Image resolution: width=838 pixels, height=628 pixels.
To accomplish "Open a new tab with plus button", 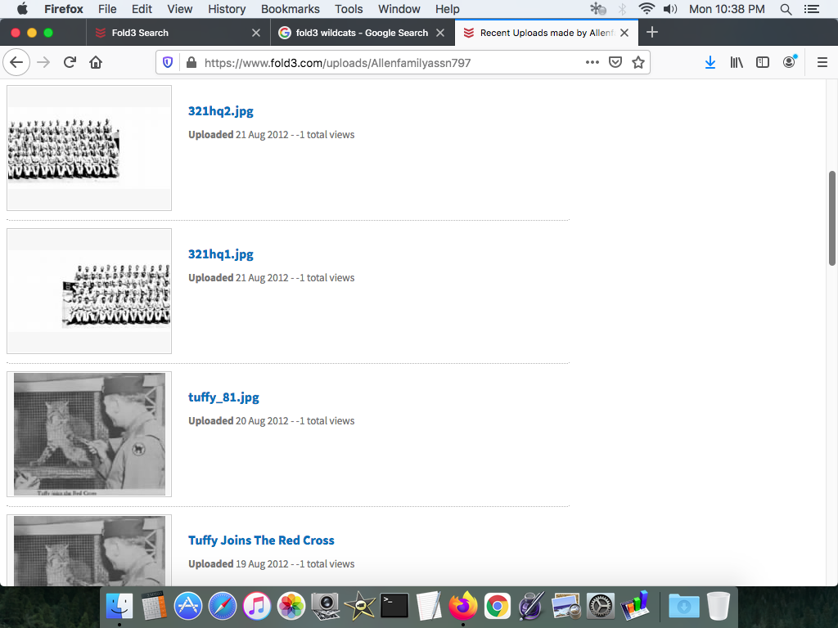I will click(652, 33).
